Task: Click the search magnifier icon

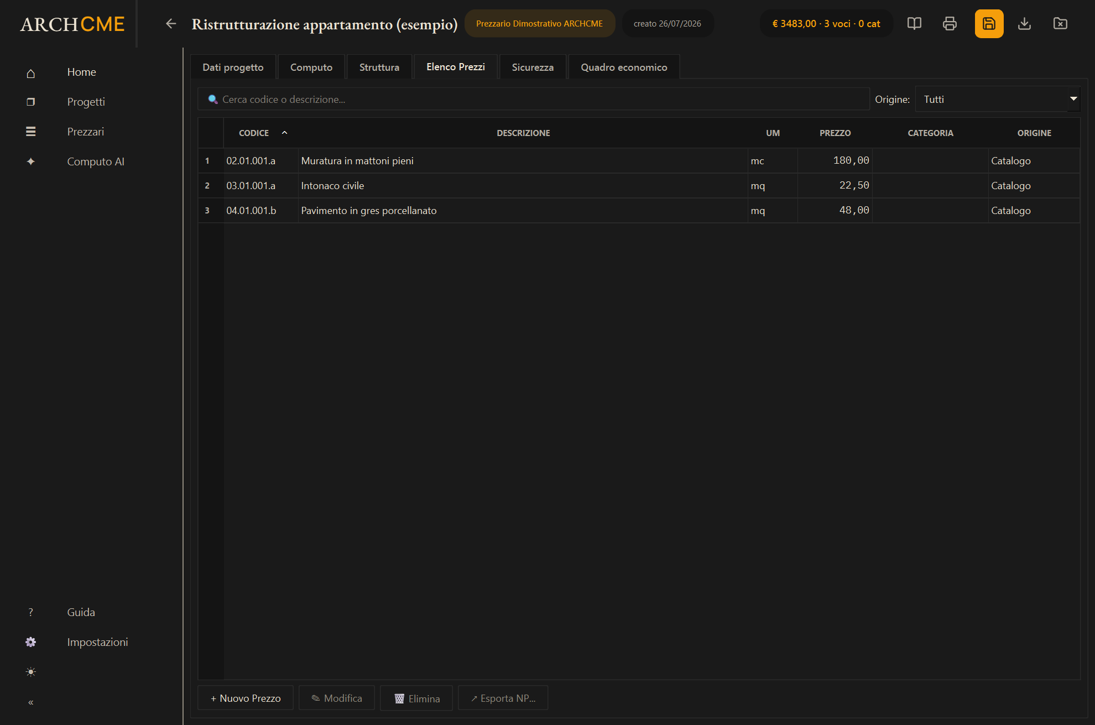Action: [212, 100]
